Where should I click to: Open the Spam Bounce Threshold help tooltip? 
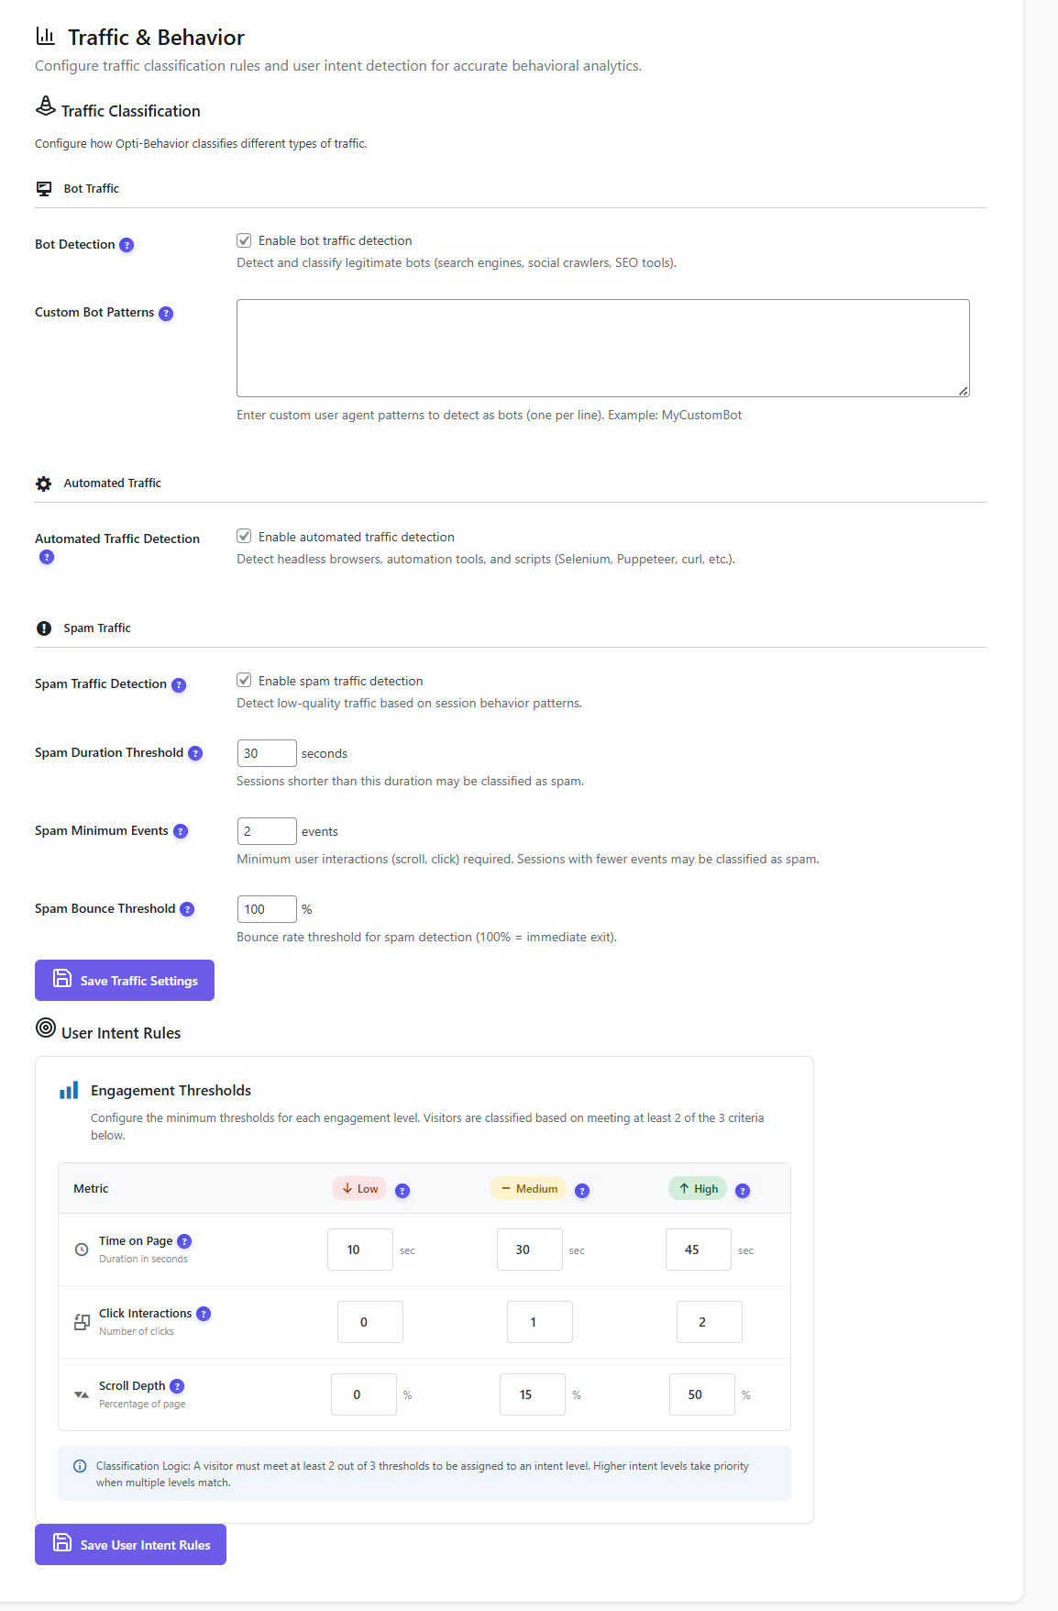[x=187, y=909]
